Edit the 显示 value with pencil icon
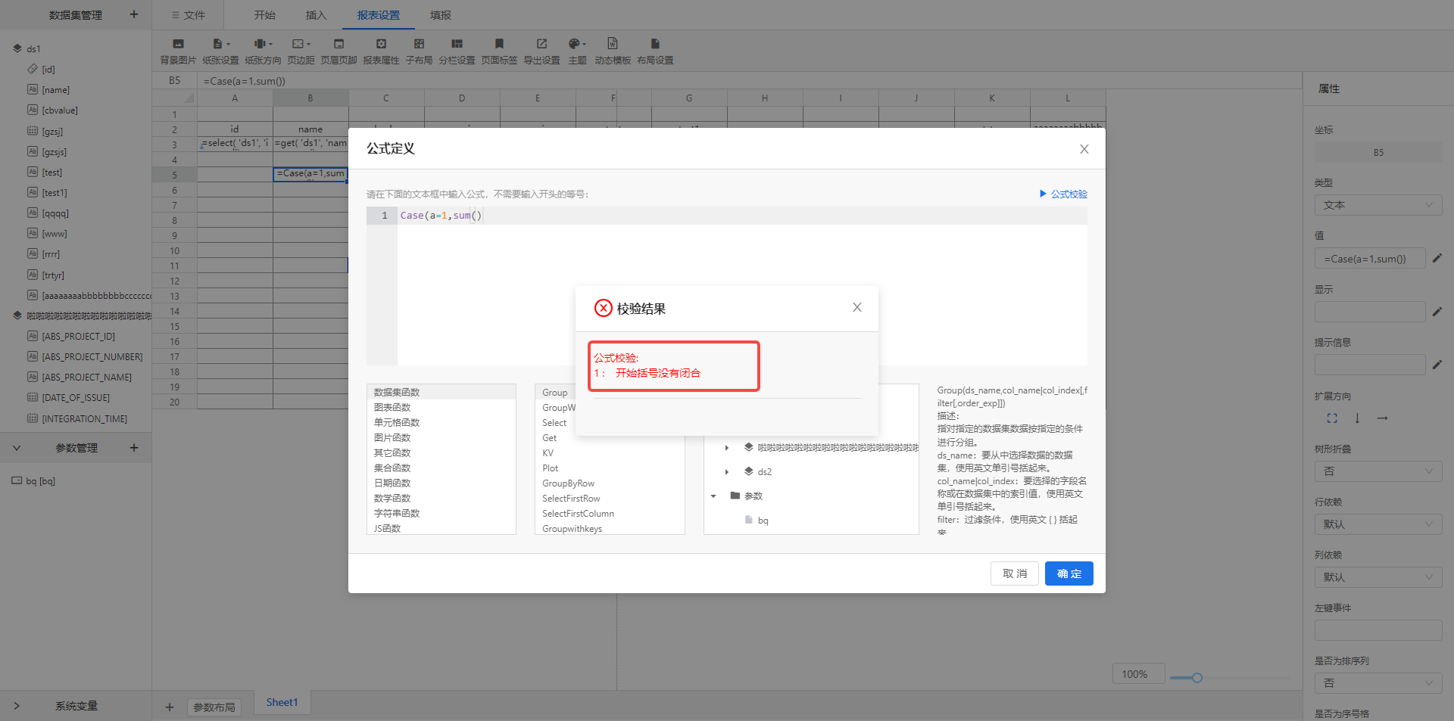The image size is (1454, 721). point(1437,311)
